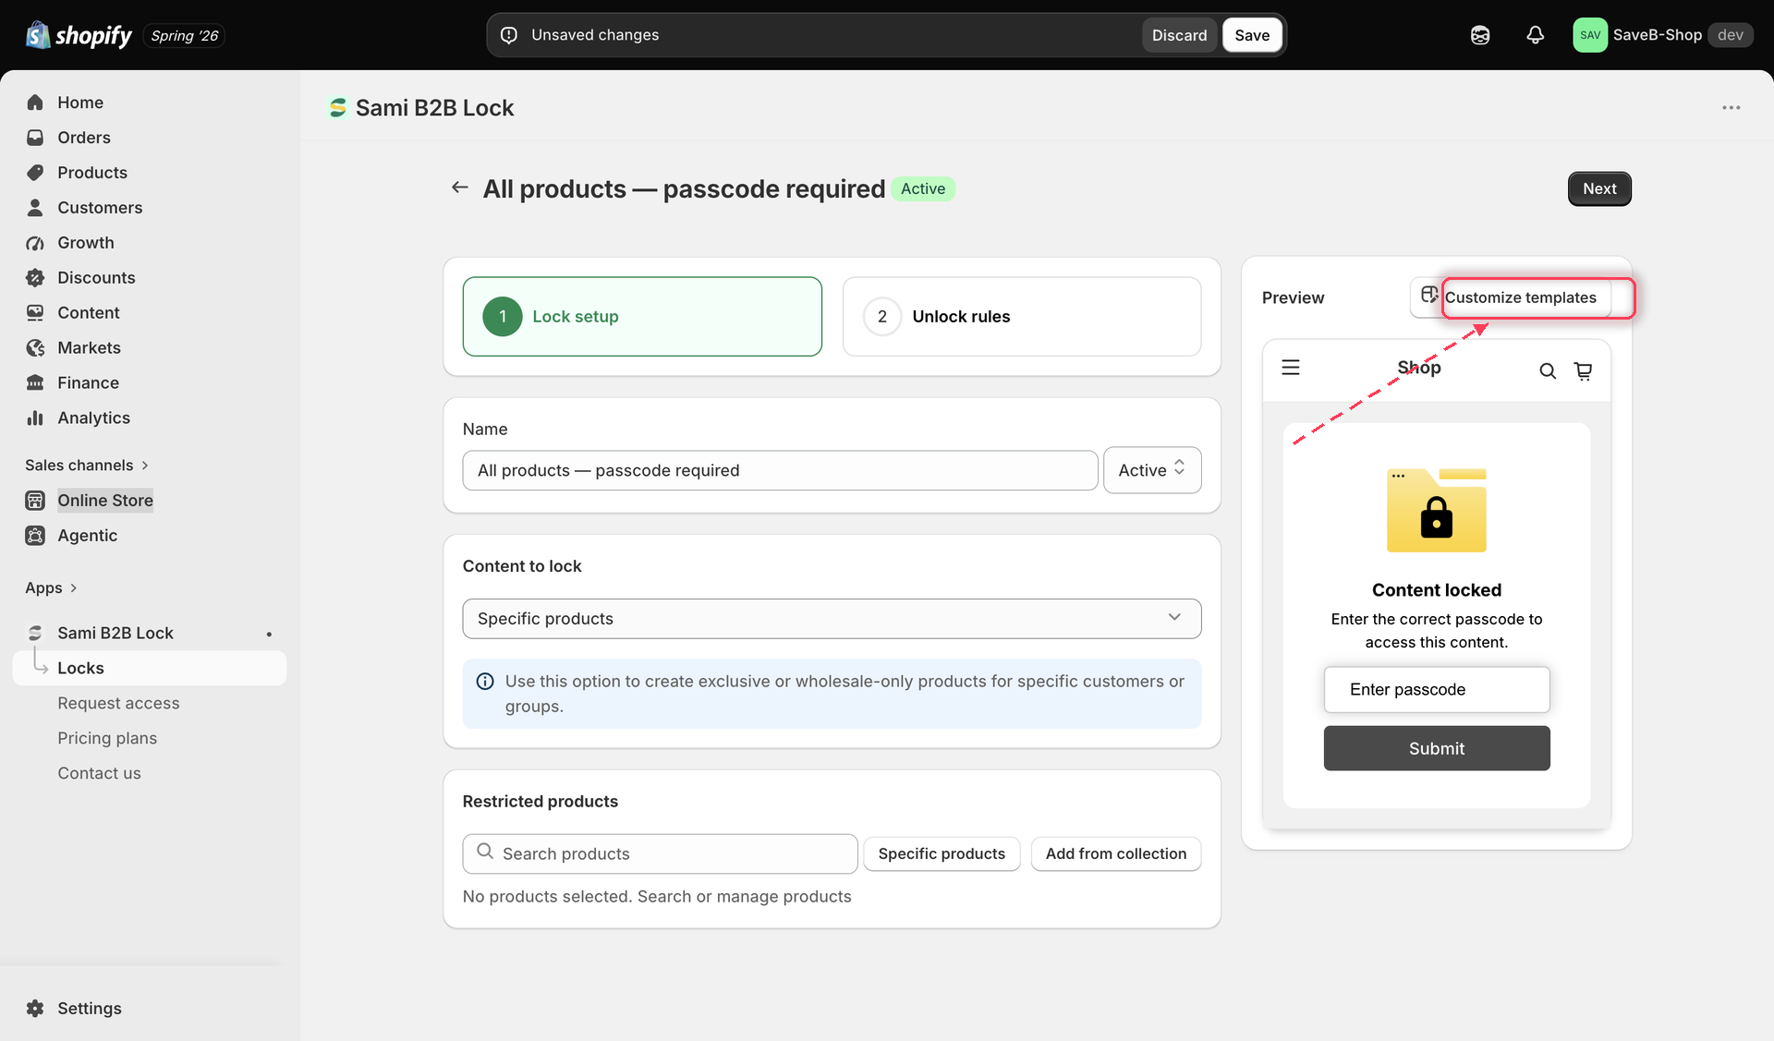Viewport: 1774px width, 1041px height.
Task: Open the Active status dropdown
Action: click(1152, 470)
